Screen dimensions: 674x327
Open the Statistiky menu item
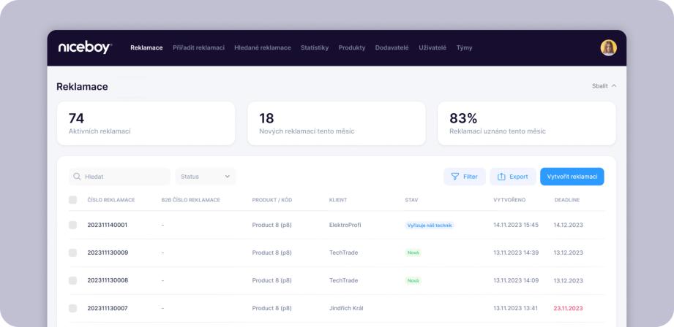coord(315,47)
